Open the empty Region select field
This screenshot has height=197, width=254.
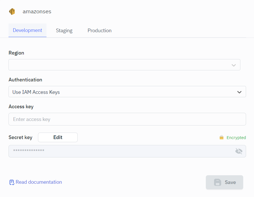click(x=119, y=65)
